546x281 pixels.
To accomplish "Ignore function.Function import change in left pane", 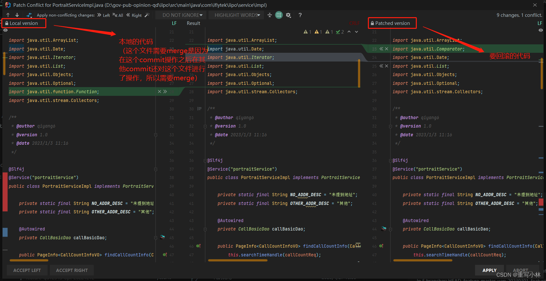I will pos(159,92).
